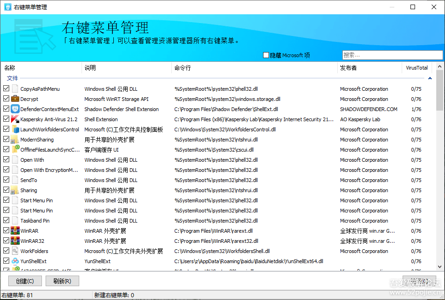Viewport: 445px width, 300px height.
Task: Disable the DefenderContextMenuExt checkbox
Action: tap(6, 109)
